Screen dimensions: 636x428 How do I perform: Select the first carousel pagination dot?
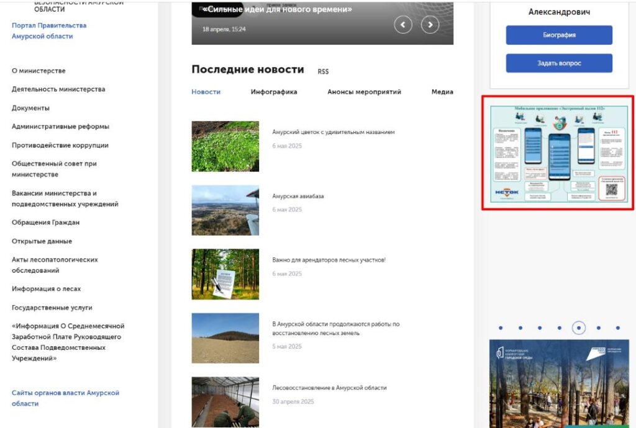point(501,328)
